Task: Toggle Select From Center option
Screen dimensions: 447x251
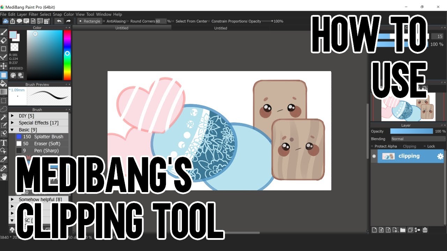Action: tap(173, 21)
